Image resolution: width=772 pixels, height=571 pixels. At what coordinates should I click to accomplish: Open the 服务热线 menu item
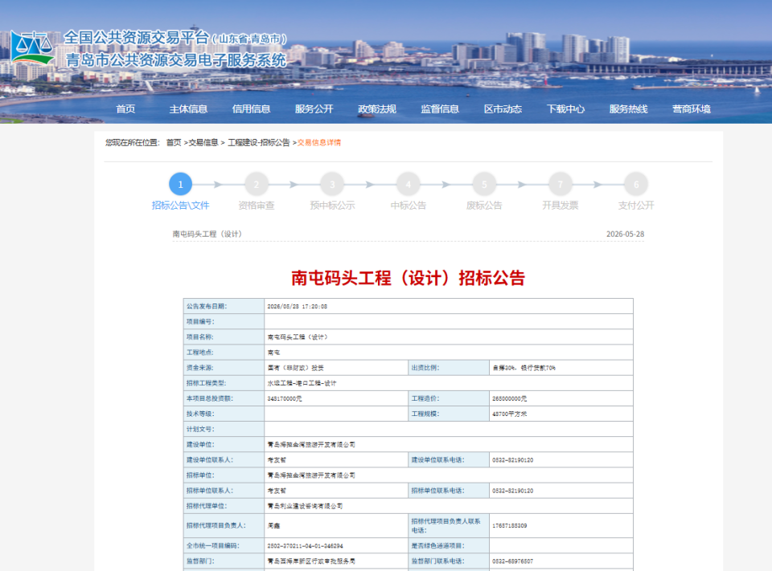click(x=628, y=109)
